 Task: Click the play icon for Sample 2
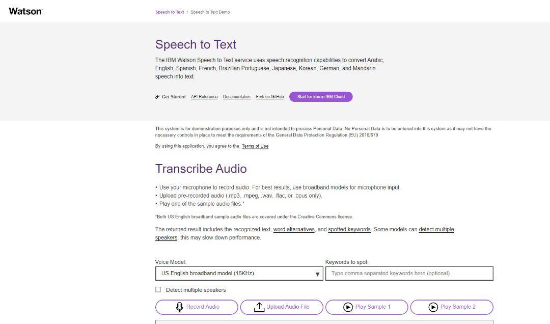pyautogui.click(x=433, y=307)
